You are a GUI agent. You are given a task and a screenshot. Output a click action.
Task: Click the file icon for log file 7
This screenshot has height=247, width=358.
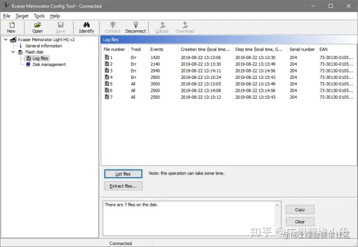tap(106, 97)
